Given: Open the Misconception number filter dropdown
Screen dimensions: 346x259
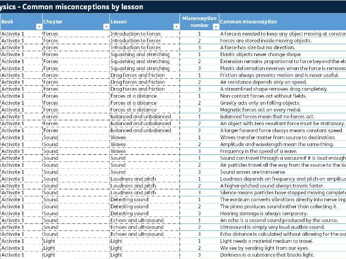Looking at the screenshot, I should pyautogui.click(x=216, y=26).
